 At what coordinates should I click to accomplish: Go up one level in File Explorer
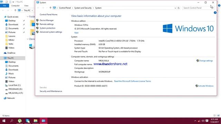(x=15, y=10)
